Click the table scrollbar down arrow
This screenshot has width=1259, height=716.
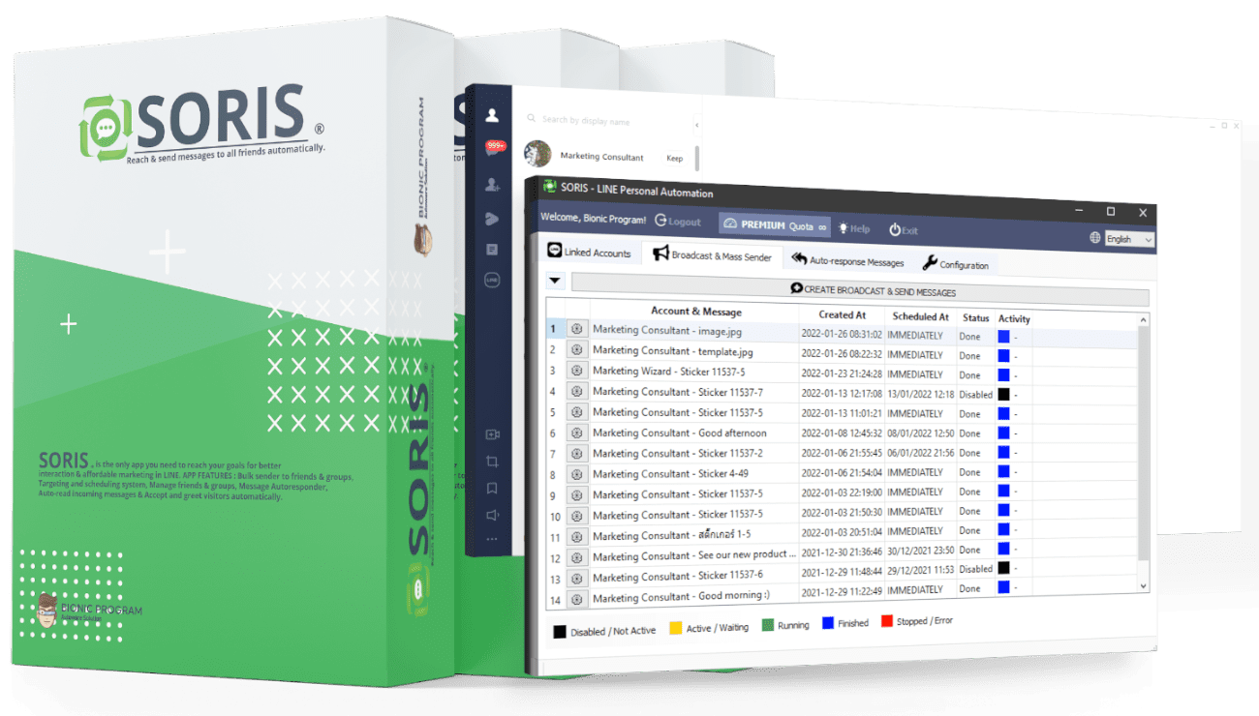1143,585
